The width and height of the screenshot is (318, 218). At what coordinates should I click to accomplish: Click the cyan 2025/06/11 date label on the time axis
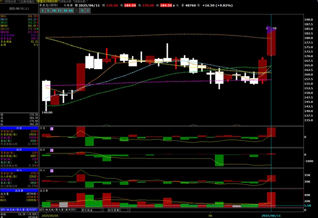click(x=271, y=215)
